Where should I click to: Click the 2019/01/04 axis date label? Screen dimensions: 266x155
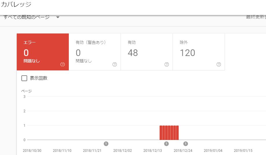point(213,151)
